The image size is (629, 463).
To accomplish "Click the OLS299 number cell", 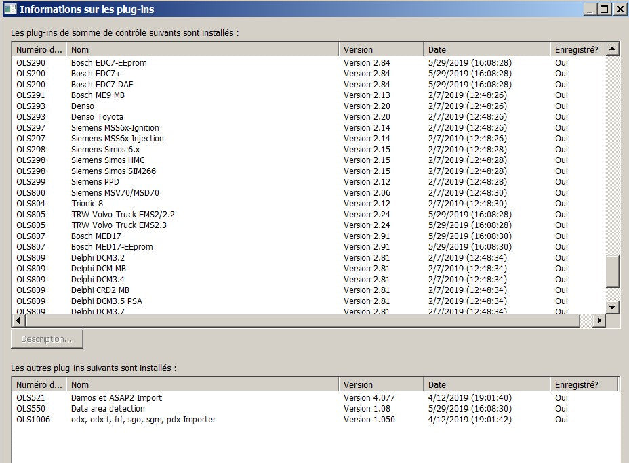I will click(x=31, y=182).
